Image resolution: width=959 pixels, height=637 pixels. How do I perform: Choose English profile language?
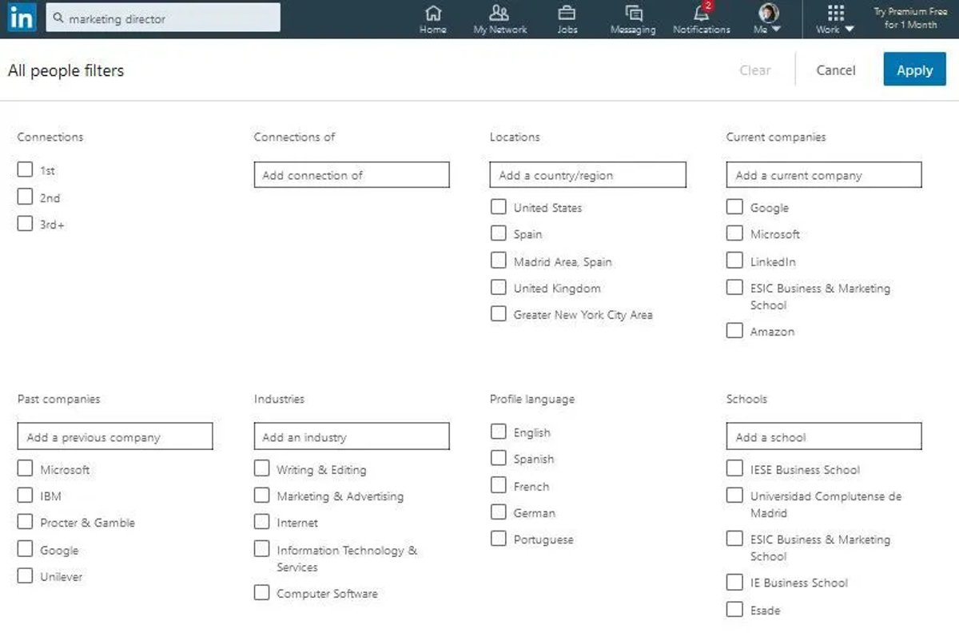click(x=498, y=432)
